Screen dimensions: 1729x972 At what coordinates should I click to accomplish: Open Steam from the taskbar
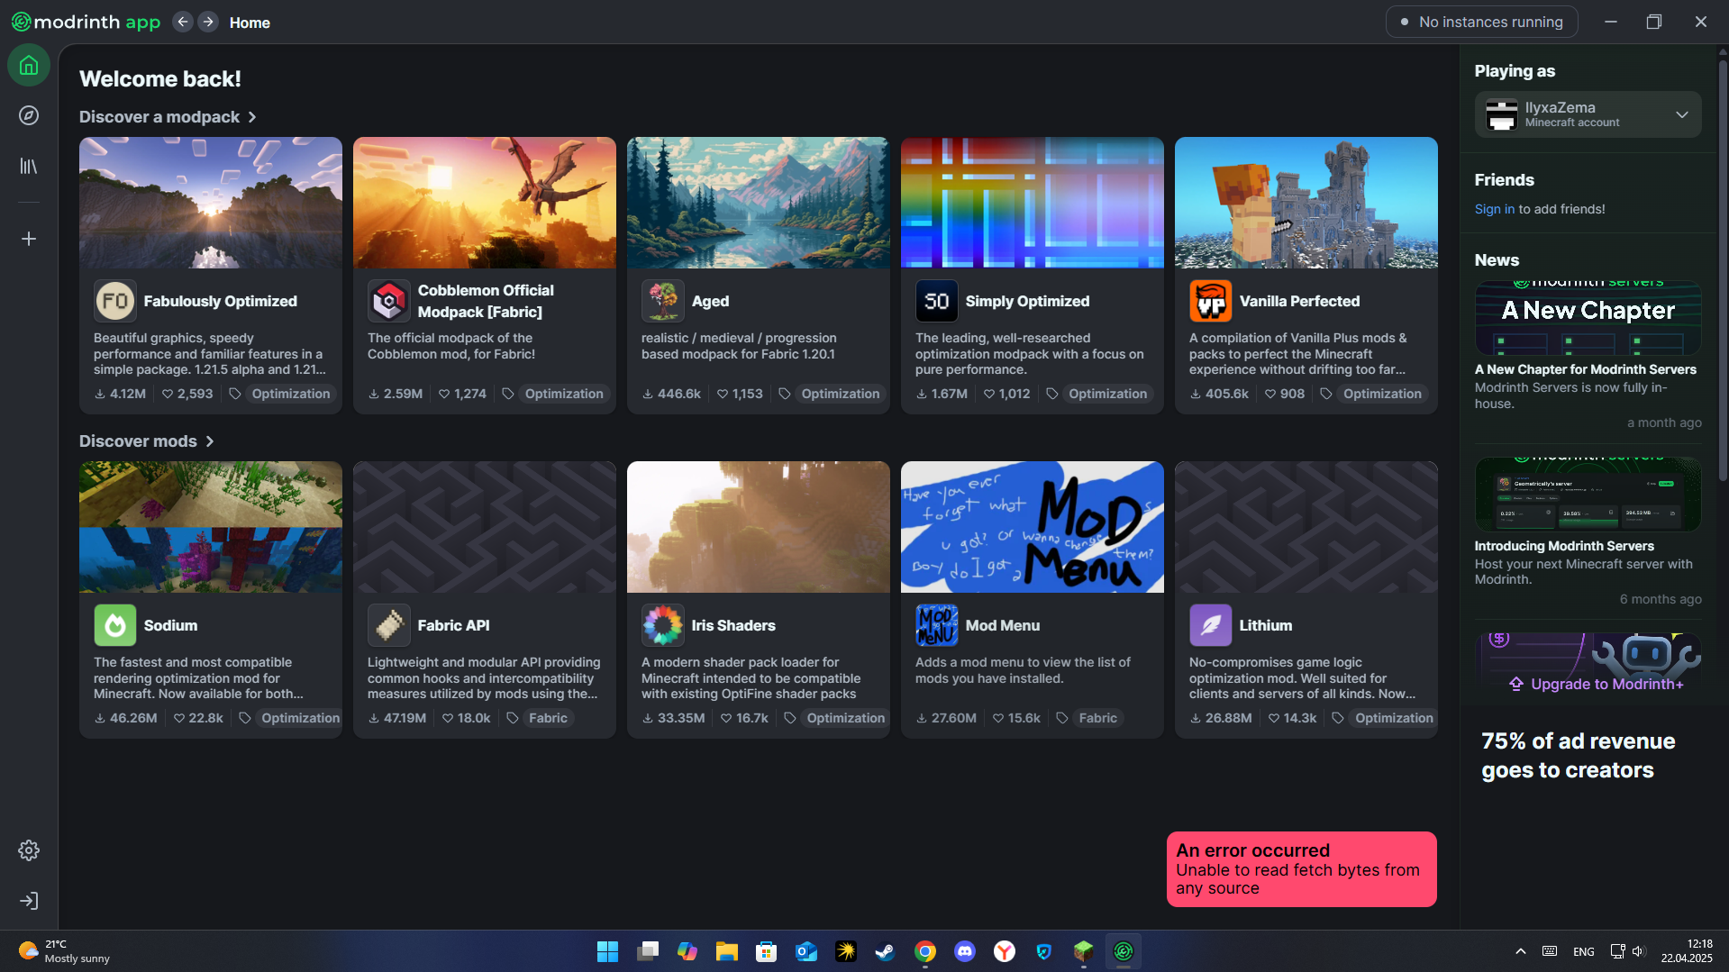tap(886, 951)
